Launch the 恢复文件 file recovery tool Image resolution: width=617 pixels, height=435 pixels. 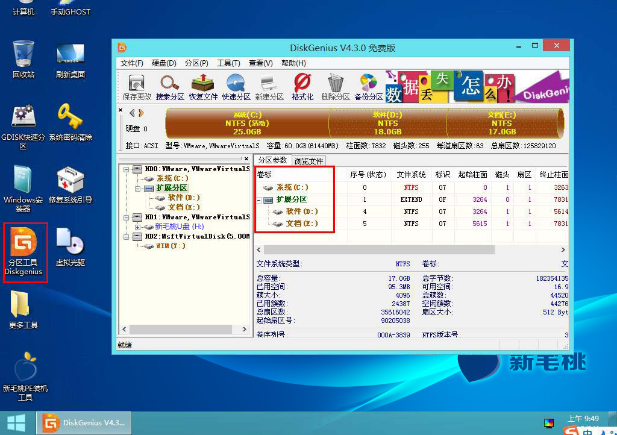click(202, 87)
